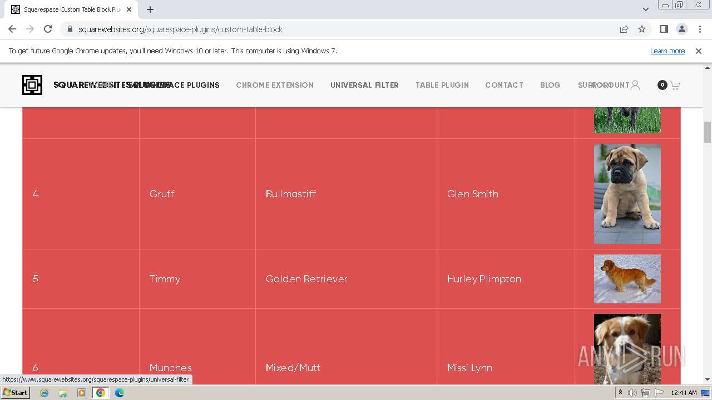
Task: Dismiss the Chrome update notification bar
Action: point(699,51)
